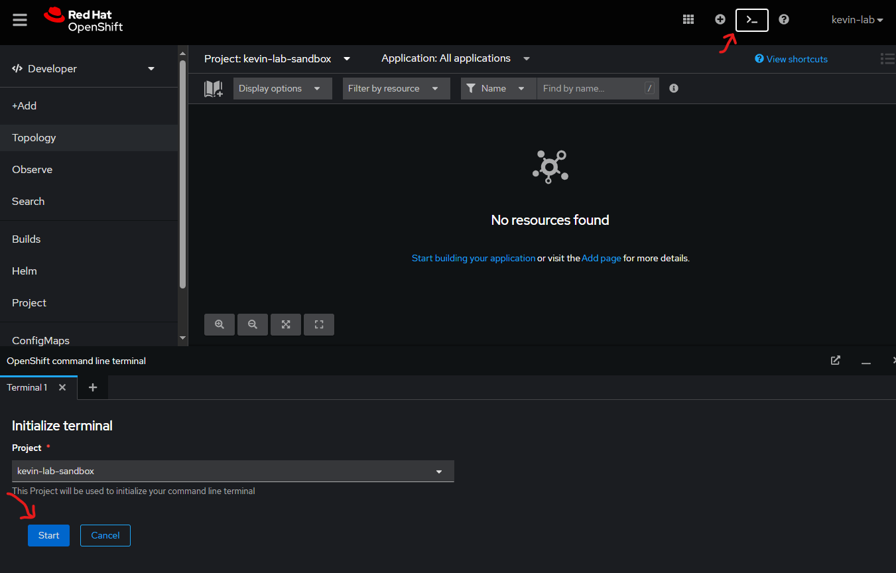Focus the Find by name field
Screen dimensions: 896x573
[597, 89]
